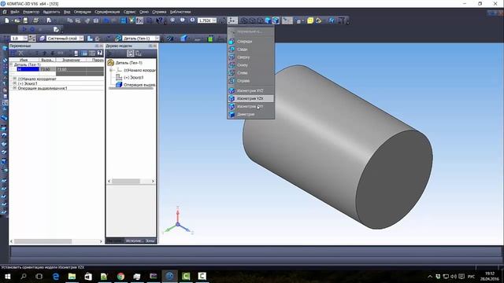Screen dimensions: 504x283
Task: Click the context help arrow-question icon
Action: tap(159, 20)
